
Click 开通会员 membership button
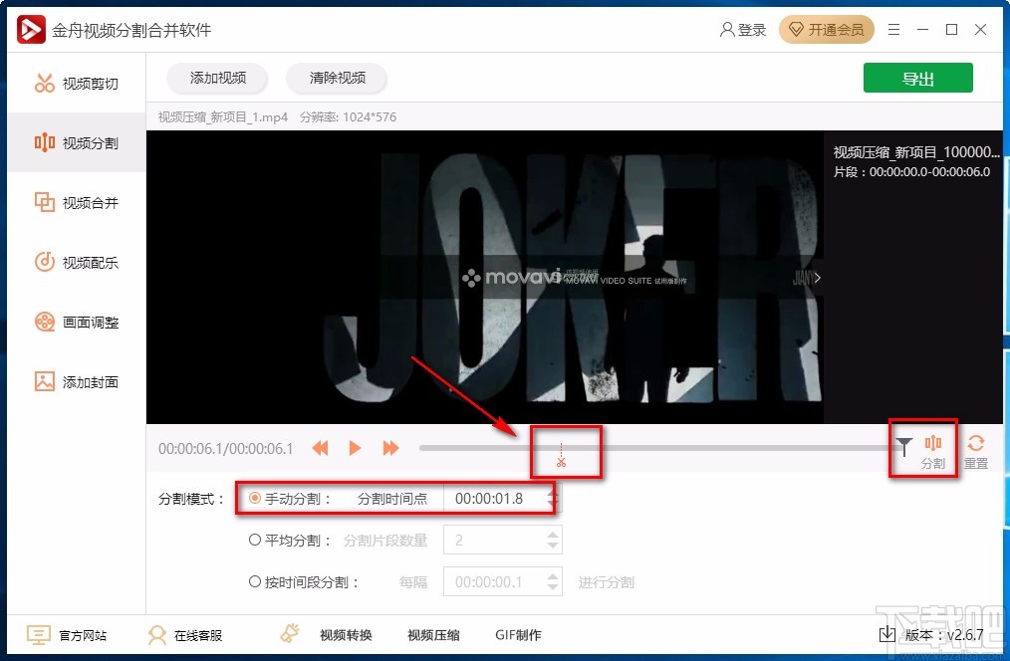pyautogui.click(x=826, y=30)
